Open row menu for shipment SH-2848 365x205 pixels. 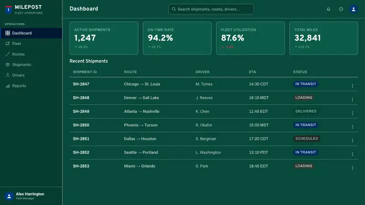tap(352, 99)
